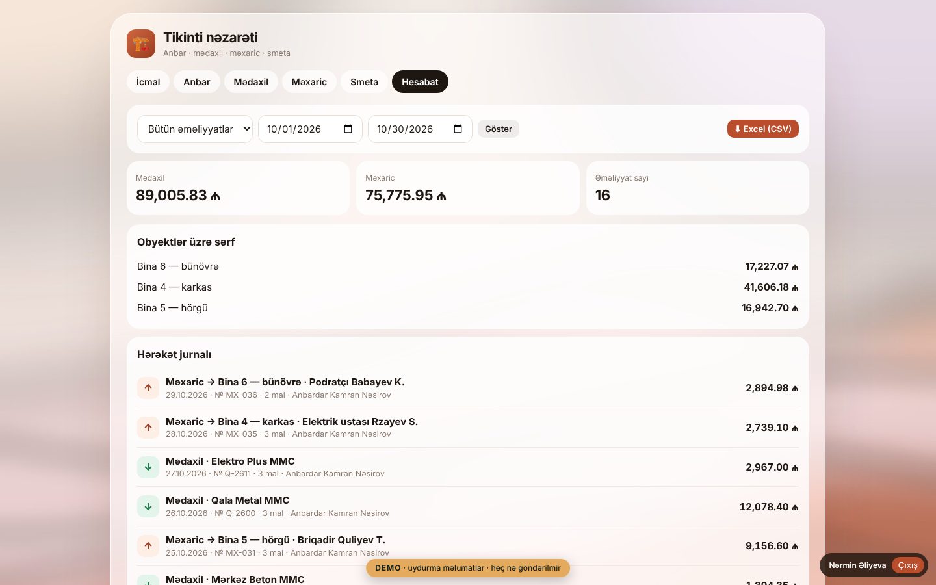
Task: Switch to the İcmal tab
Action: (x=148, y=82)
